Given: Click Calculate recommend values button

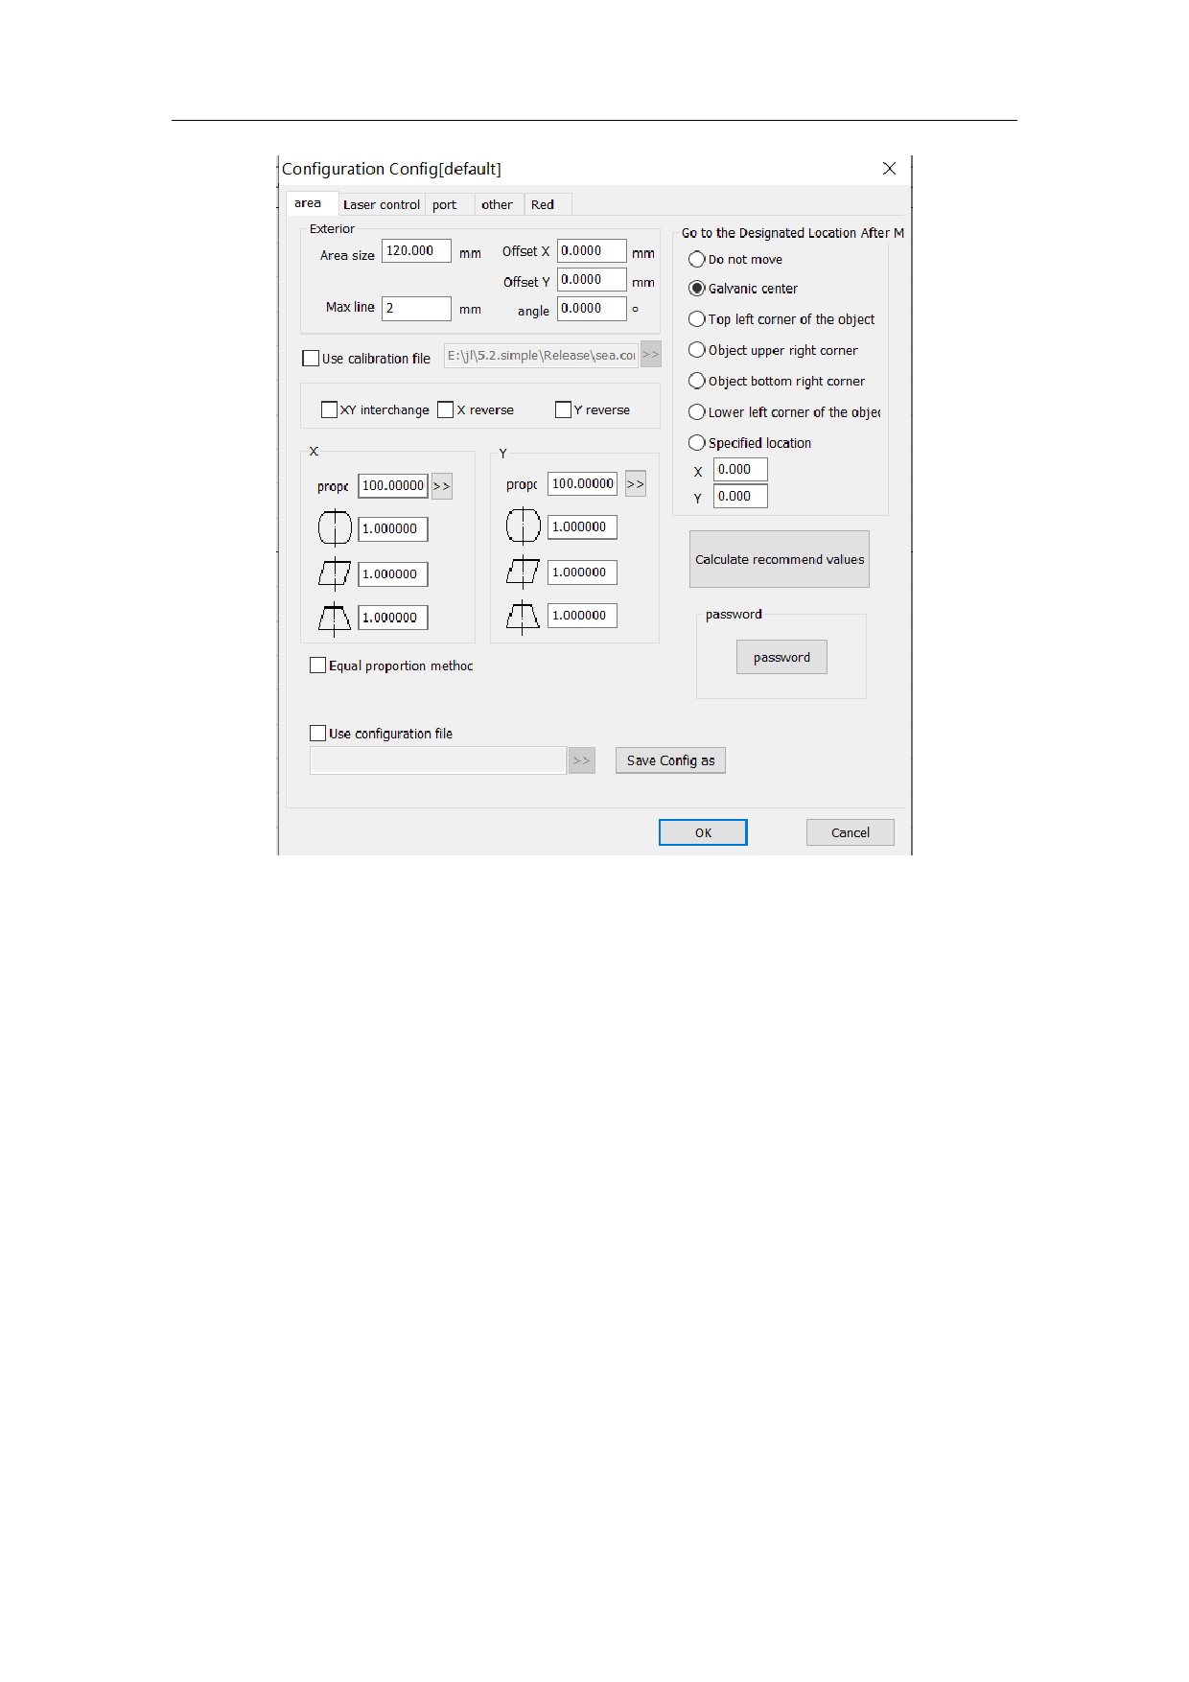Looking at the screenshot, I should tap(779, 559).
